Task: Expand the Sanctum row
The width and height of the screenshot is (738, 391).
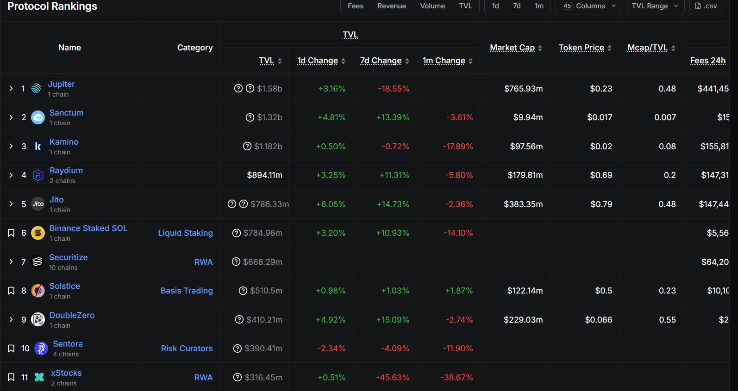Action: tap(11, 117)
